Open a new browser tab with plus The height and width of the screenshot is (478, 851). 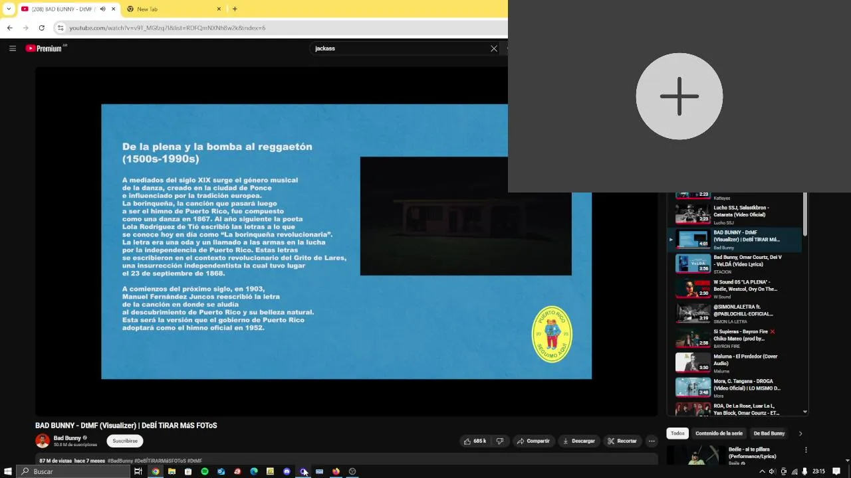click(x=235, y=9)
